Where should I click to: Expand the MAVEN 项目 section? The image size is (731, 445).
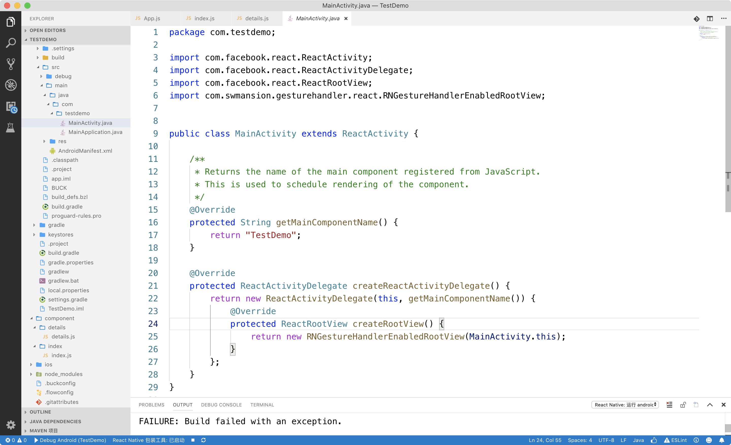tap(76, 431)
